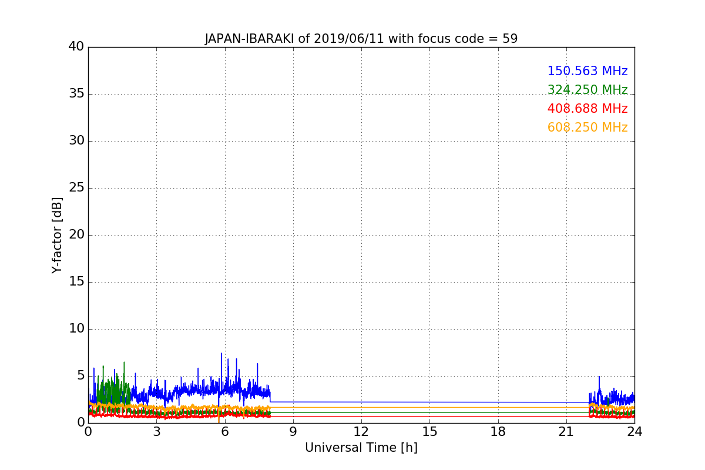Click the x-axis tick label 21
Viewport: 705px width, 470px height.
tap(566, 431)
